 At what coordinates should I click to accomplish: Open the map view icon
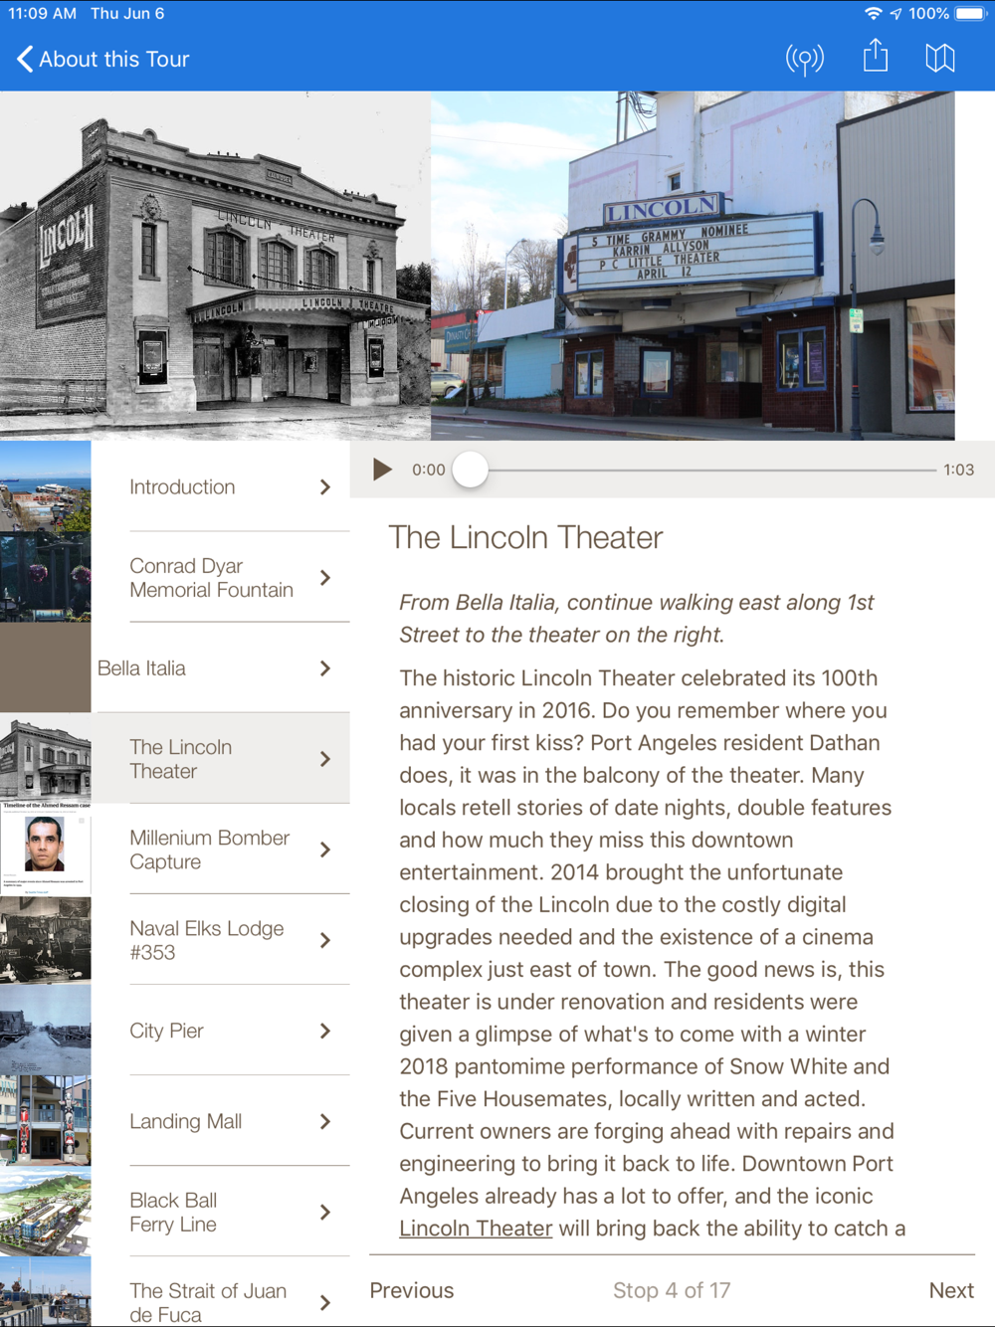click(940, 58)
